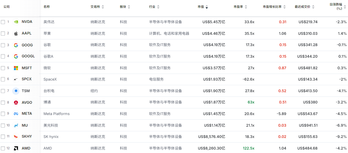Click the SK hynix logo beside SKHY
The image size is (348, 153).
coord(16,136)
